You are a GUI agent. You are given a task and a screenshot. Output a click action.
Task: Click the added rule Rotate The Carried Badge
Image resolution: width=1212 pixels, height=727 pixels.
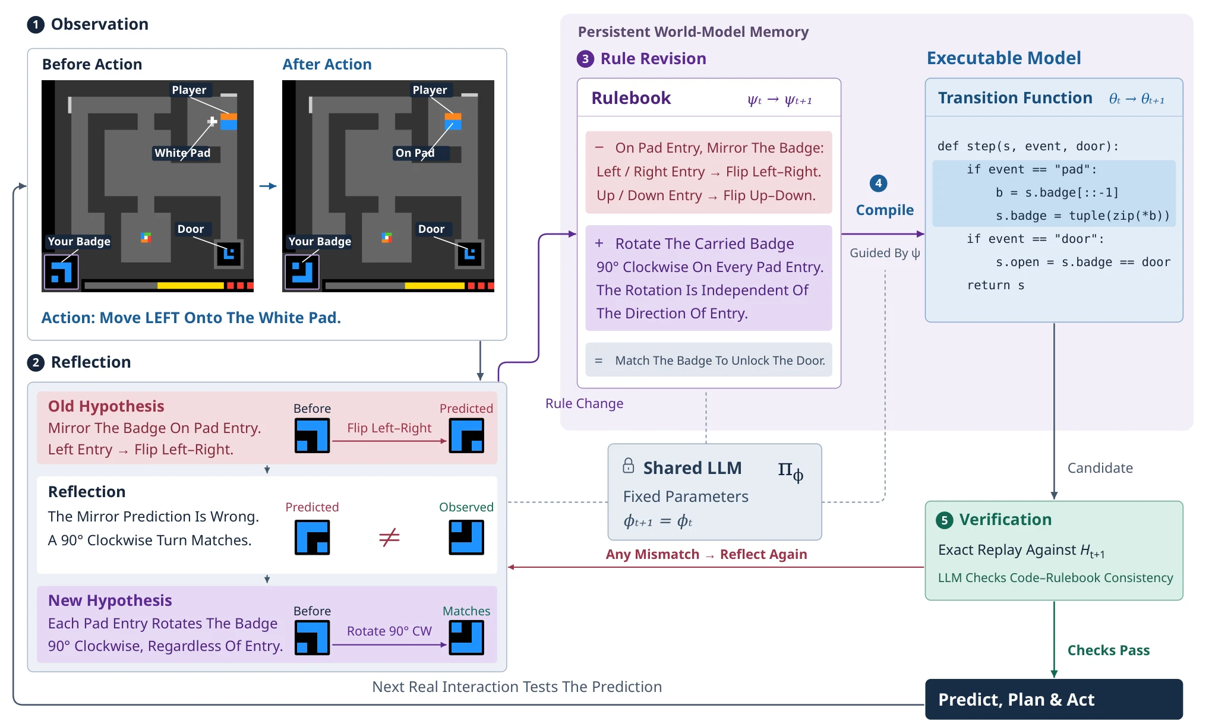click(709, 278)
